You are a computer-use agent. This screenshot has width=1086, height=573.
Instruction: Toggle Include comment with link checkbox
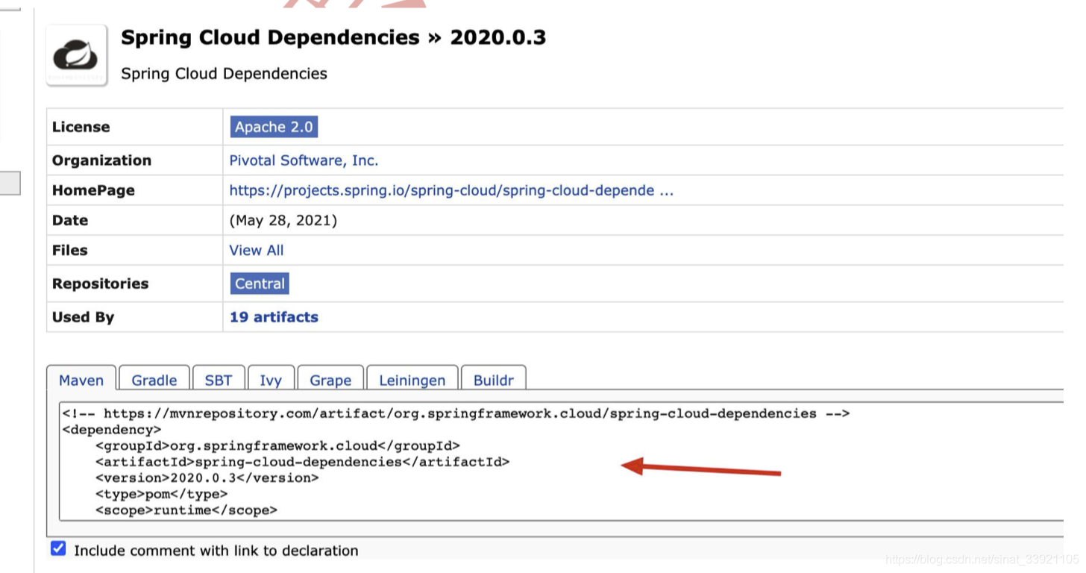point(58,549)
